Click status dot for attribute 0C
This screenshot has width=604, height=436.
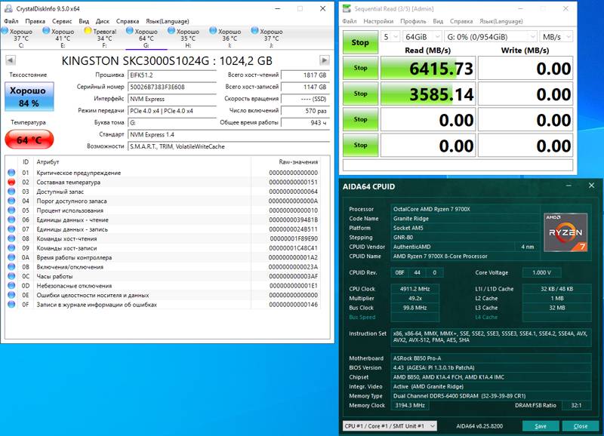(11, 276)
